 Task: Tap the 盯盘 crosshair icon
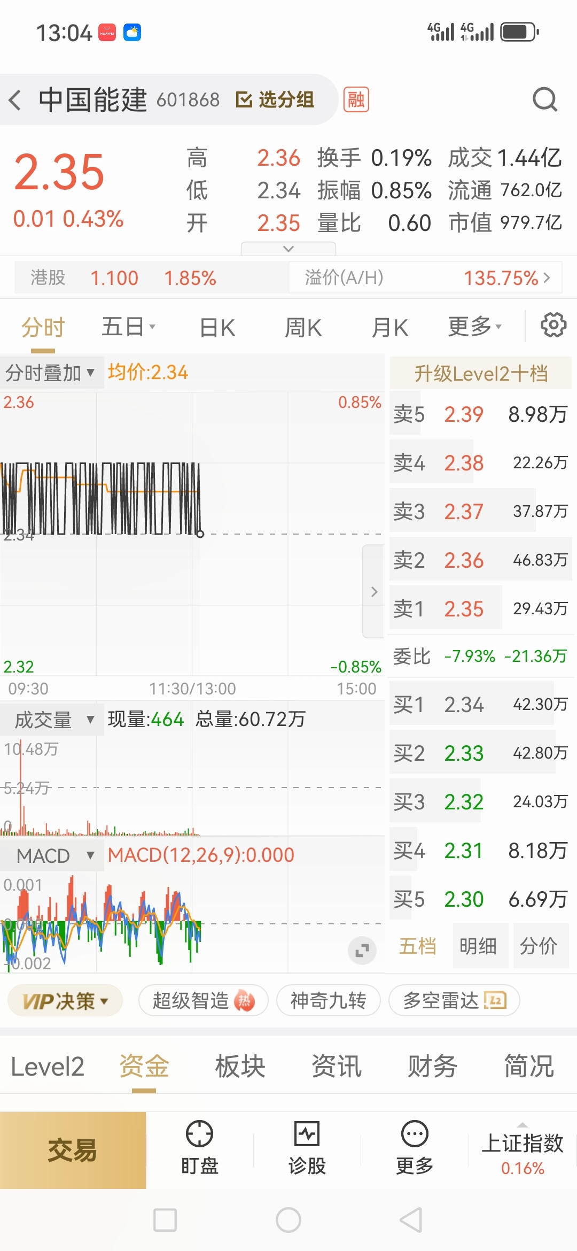[x=199, y=1133]
